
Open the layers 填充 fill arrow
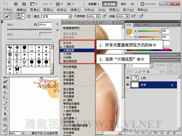178,71
